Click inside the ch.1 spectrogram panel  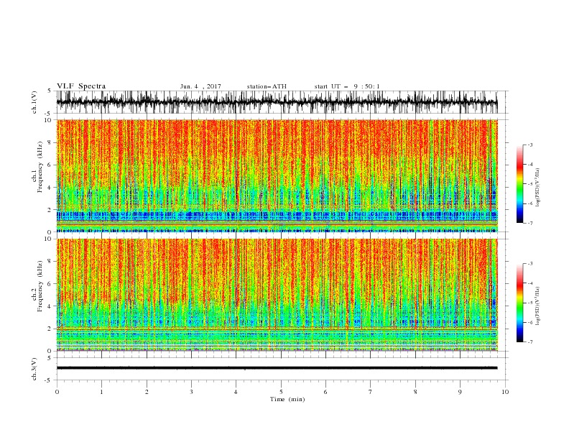[x=277, y=175]
